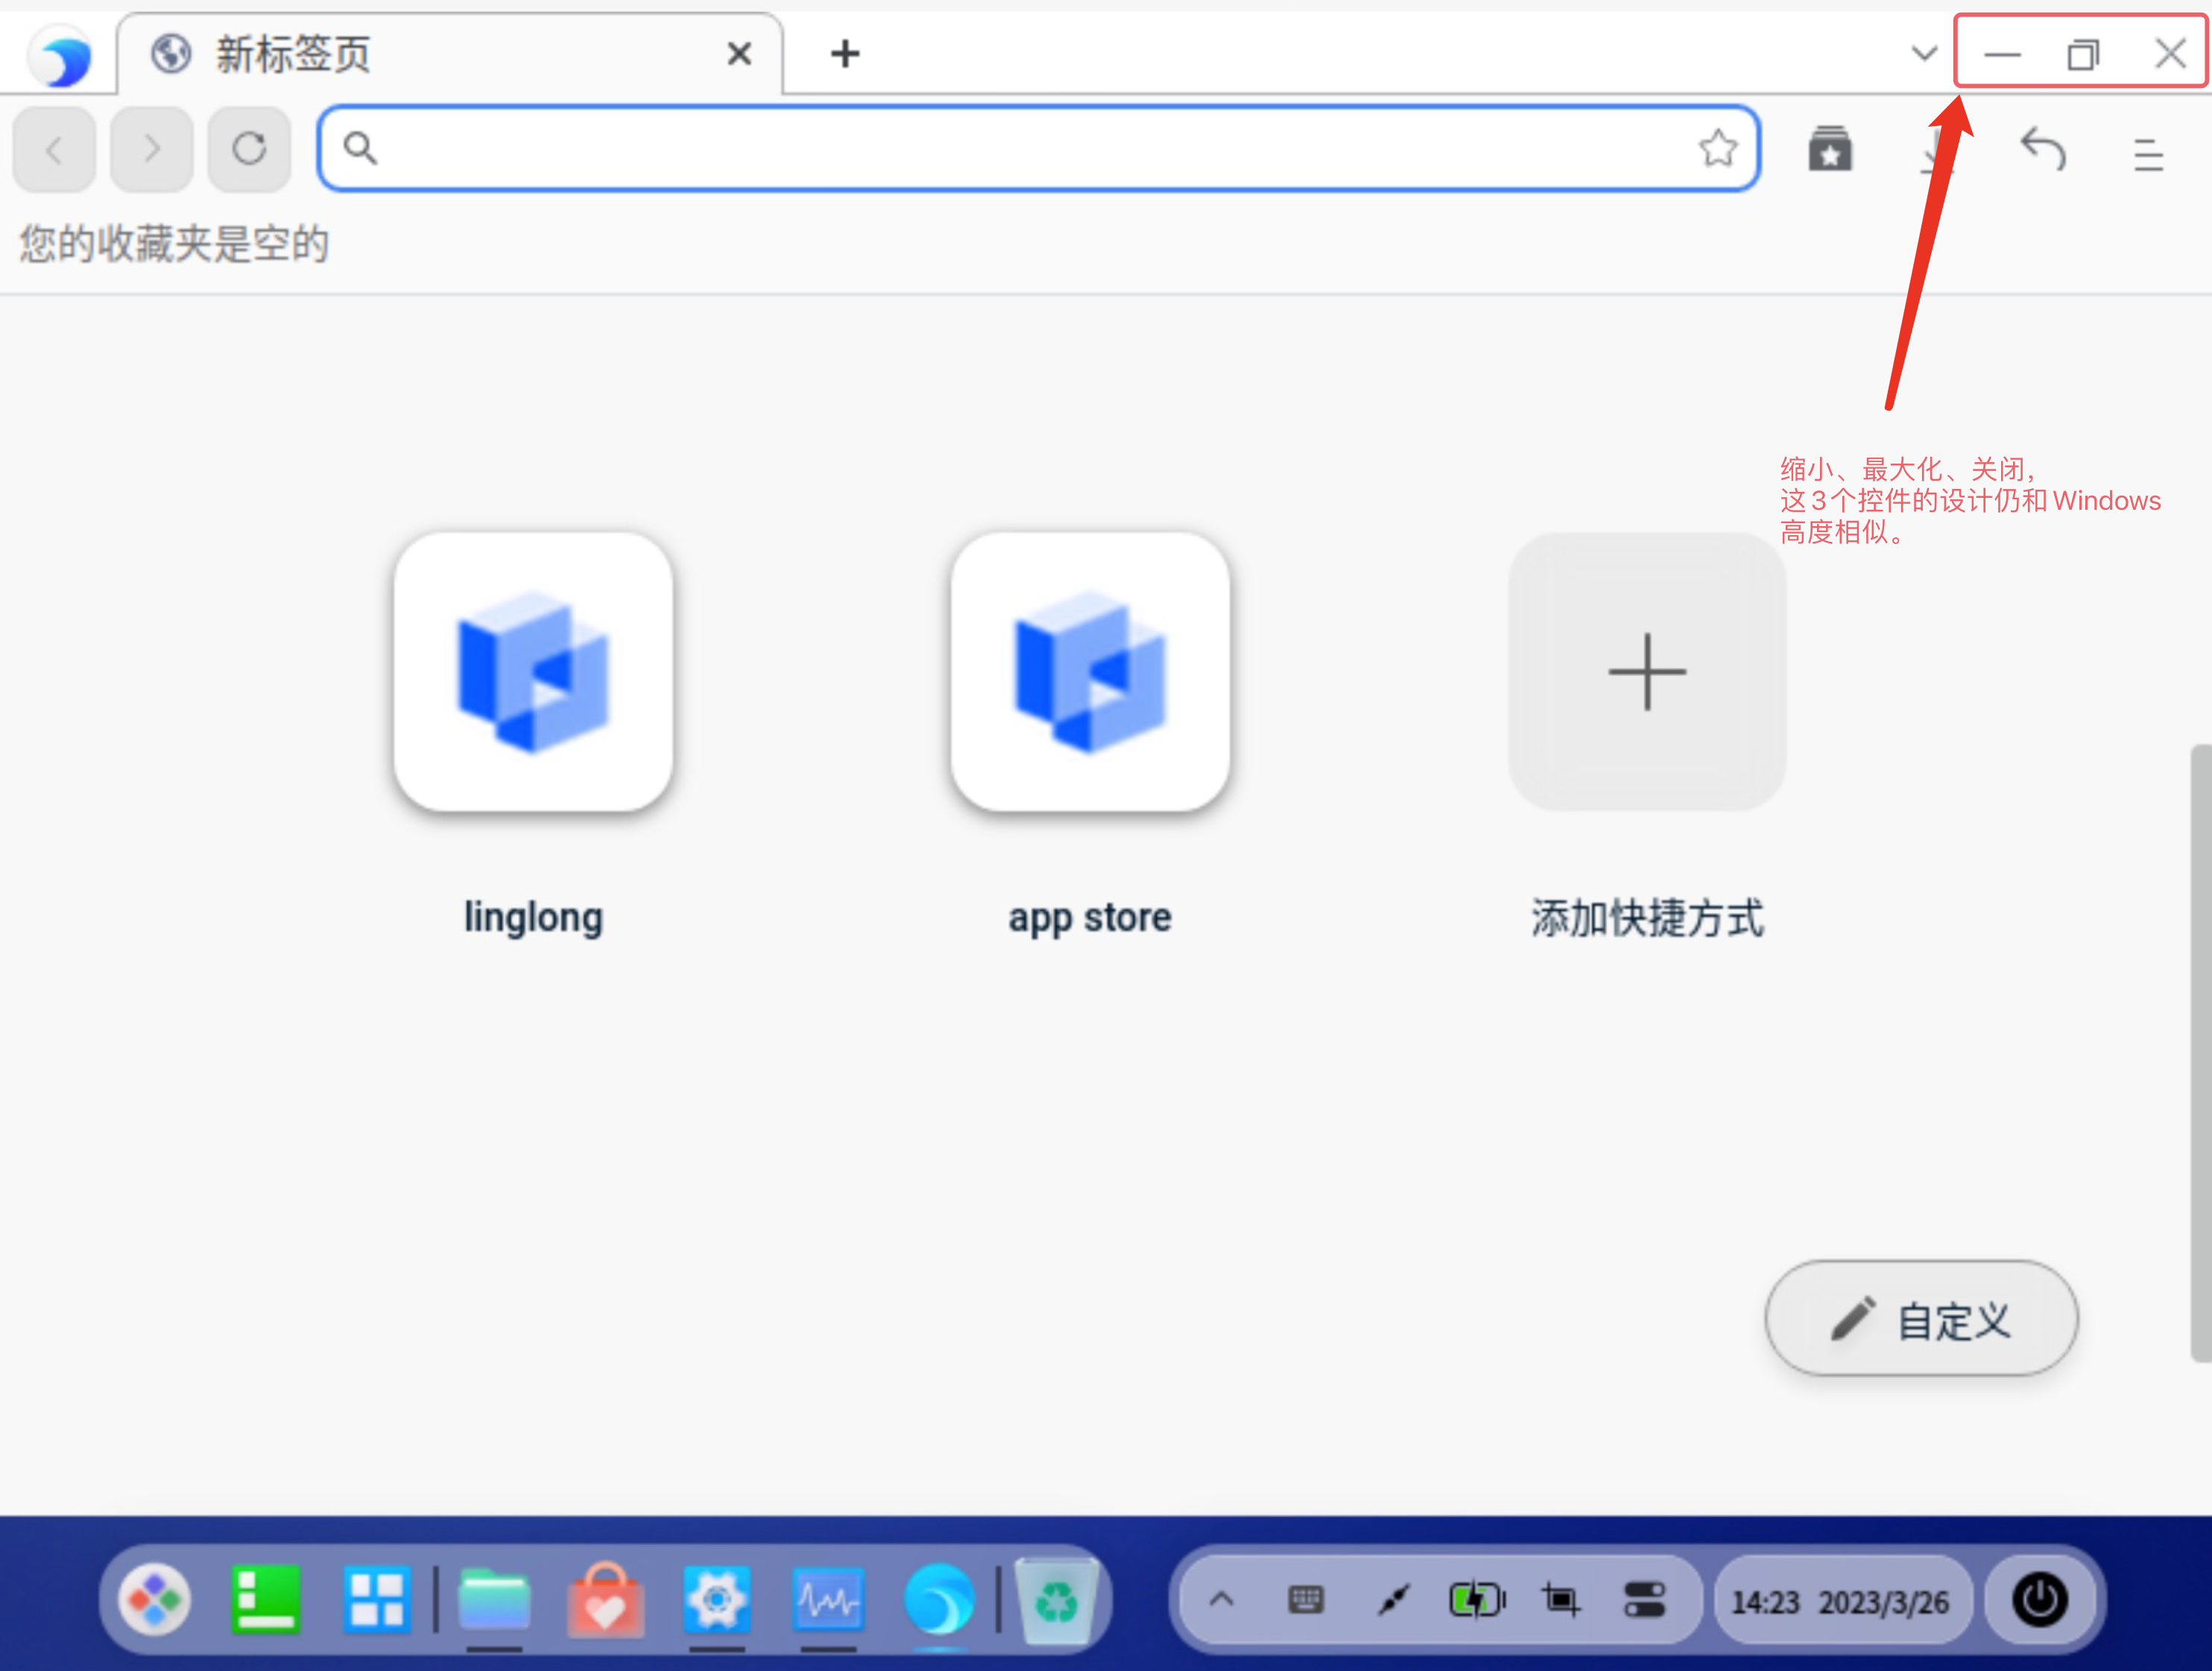Click the forward navigation arrow
The width and height of the screenshot is (2212, 1671).
coord(151,149)
